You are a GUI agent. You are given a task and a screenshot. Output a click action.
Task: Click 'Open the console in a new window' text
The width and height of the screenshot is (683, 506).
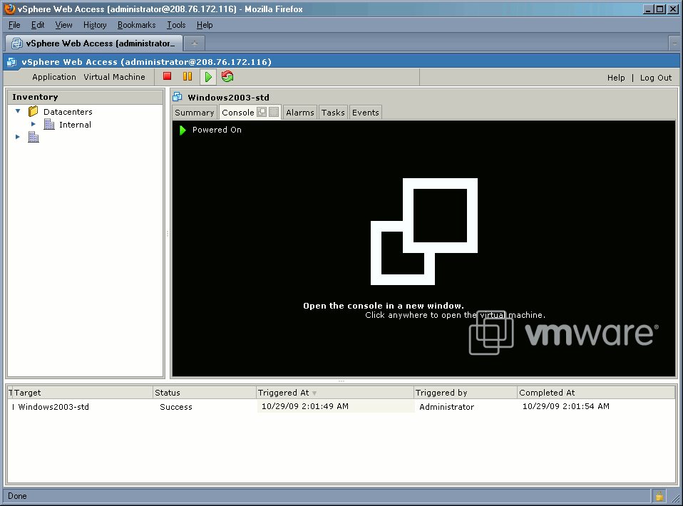tap(384, 306)
